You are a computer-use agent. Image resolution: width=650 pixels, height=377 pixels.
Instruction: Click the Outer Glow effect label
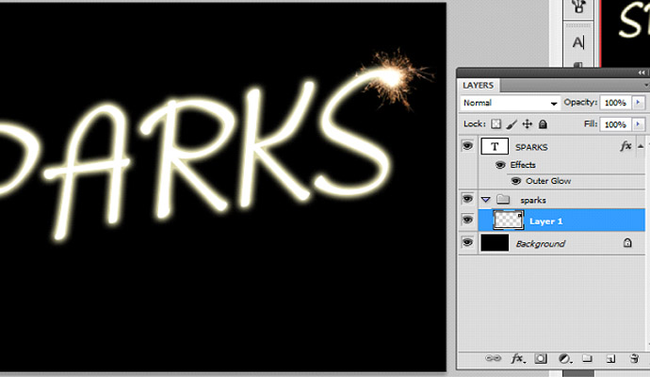coord(548,181)
